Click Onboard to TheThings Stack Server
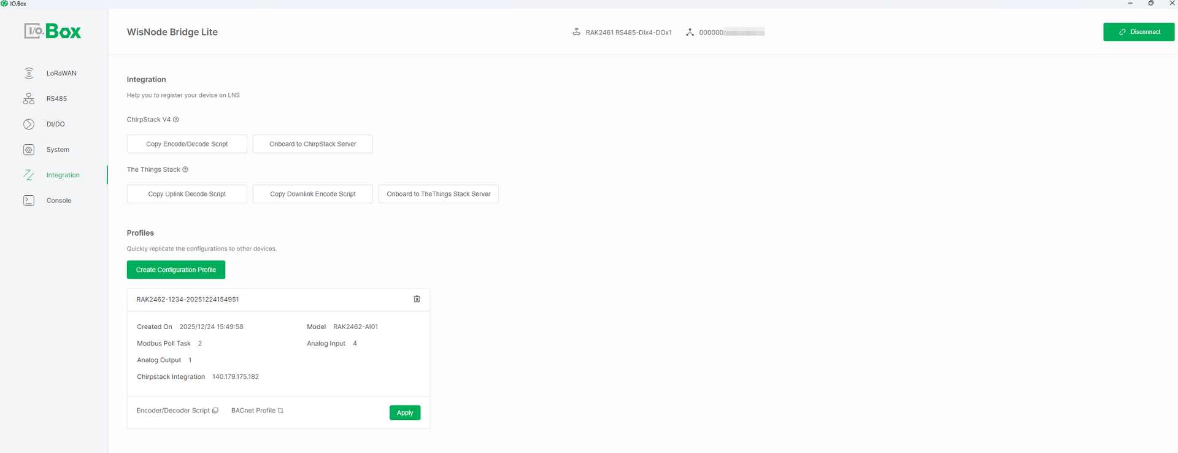Image resolution: width=1178 pixels, height=453 pixels. tap(439, 194)
